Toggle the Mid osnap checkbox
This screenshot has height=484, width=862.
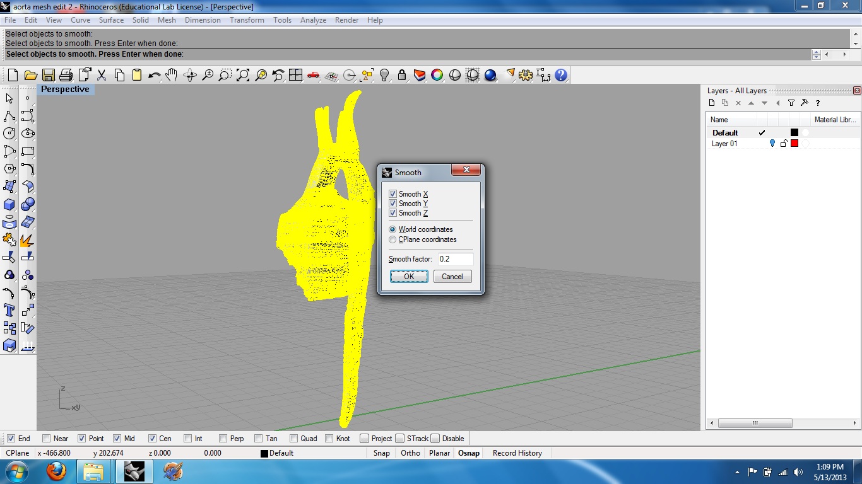click(x=117, y=439)
